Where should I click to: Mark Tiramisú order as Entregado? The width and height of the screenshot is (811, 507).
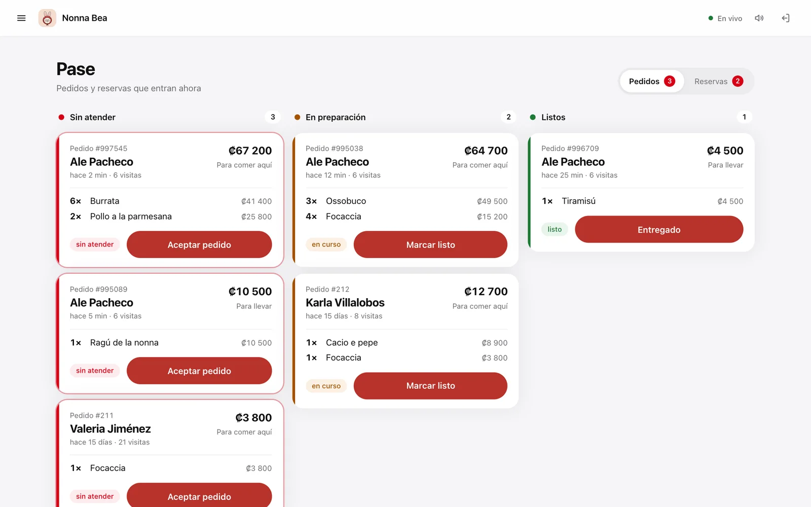click(x=659, y=230)
